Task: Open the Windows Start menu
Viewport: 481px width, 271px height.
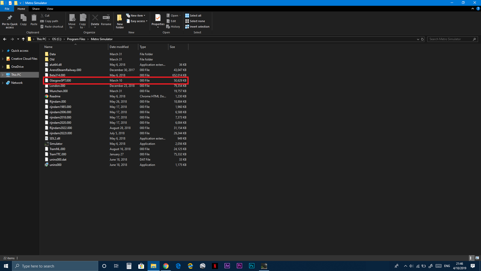Action: point(6,266)
